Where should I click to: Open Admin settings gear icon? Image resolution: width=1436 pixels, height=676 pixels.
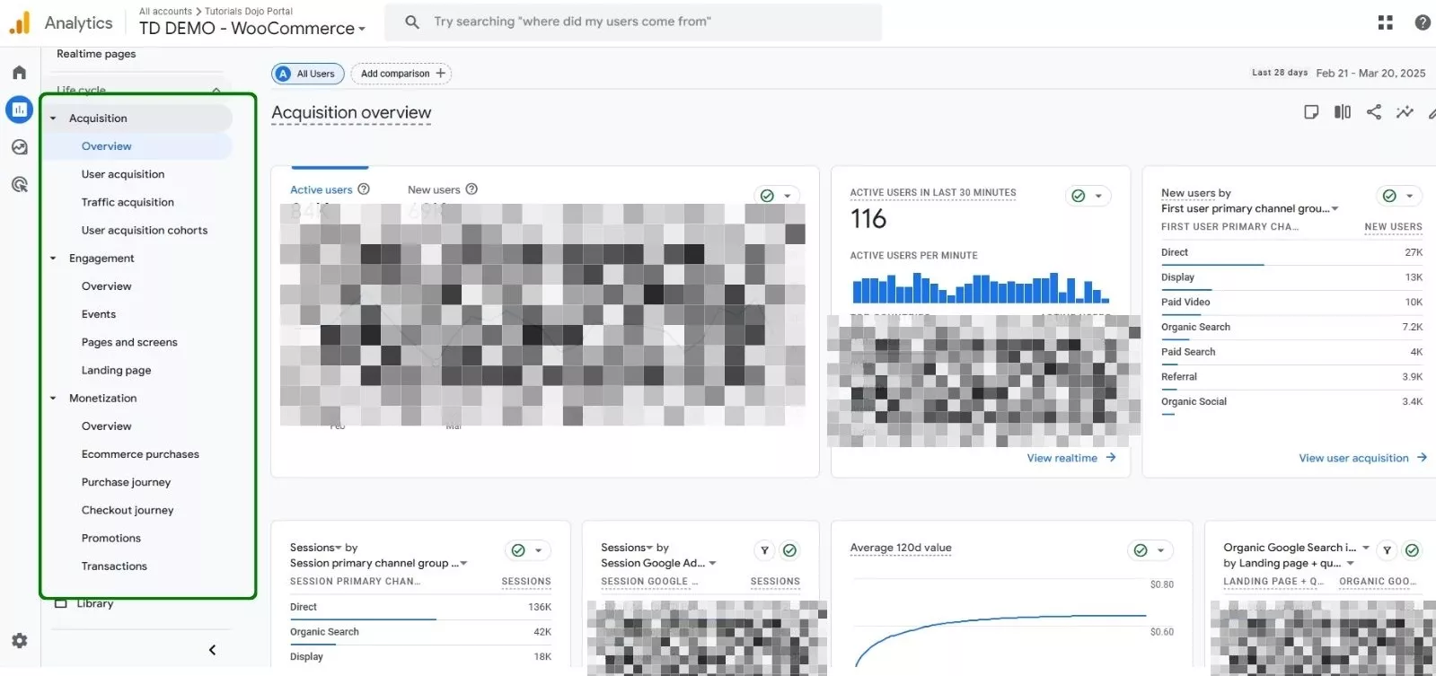coord(19,641)
